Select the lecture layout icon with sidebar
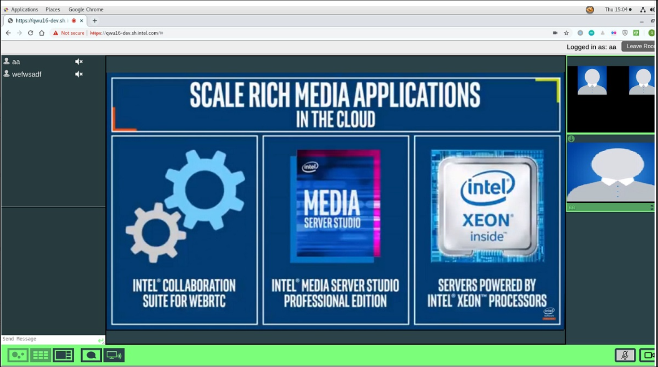Screen dimensions: 658x367 pos(63,355)
